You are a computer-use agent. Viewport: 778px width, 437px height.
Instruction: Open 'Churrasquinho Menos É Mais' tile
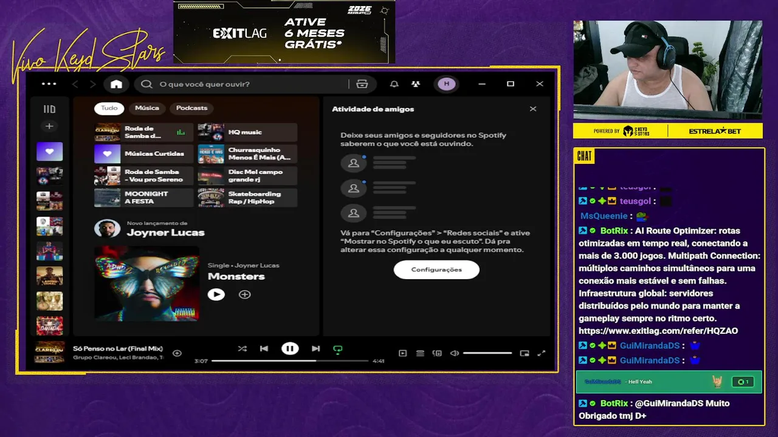(x=247, y=154)
